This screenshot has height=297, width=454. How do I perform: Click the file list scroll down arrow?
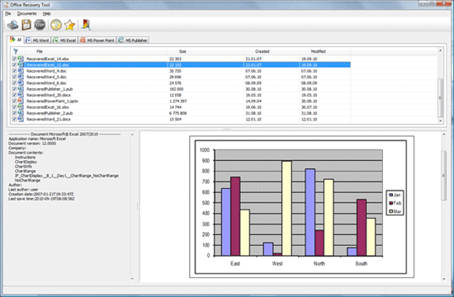click(x=441, y=120)
